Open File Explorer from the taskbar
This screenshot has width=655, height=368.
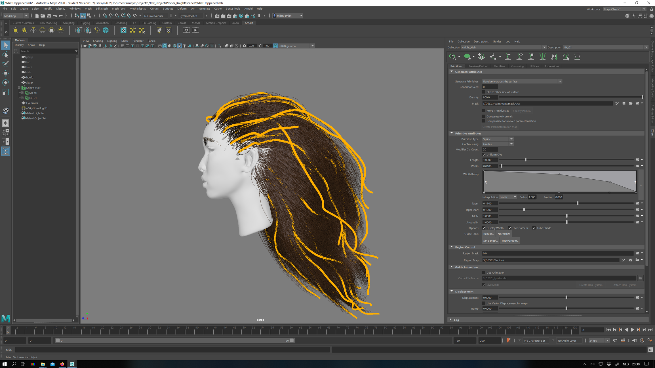pyautogui.click(x=43, y=364)
